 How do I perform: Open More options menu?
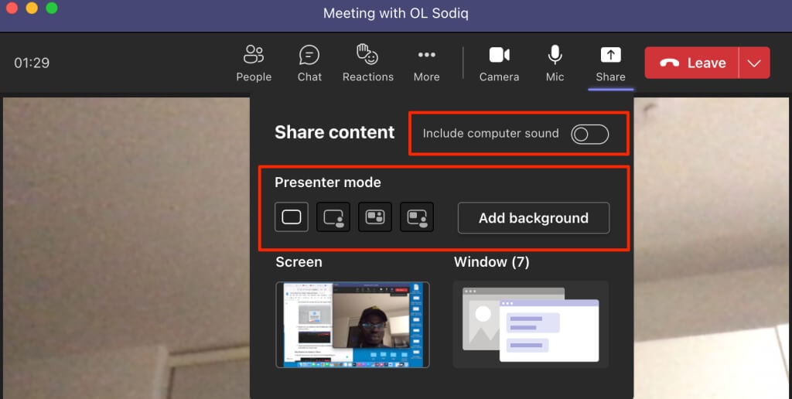(x=426, y=63)
